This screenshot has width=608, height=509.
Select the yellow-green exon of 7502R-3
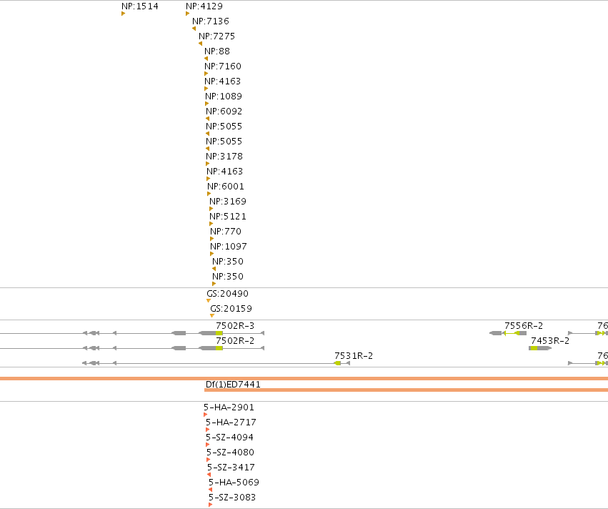[219, 333]
